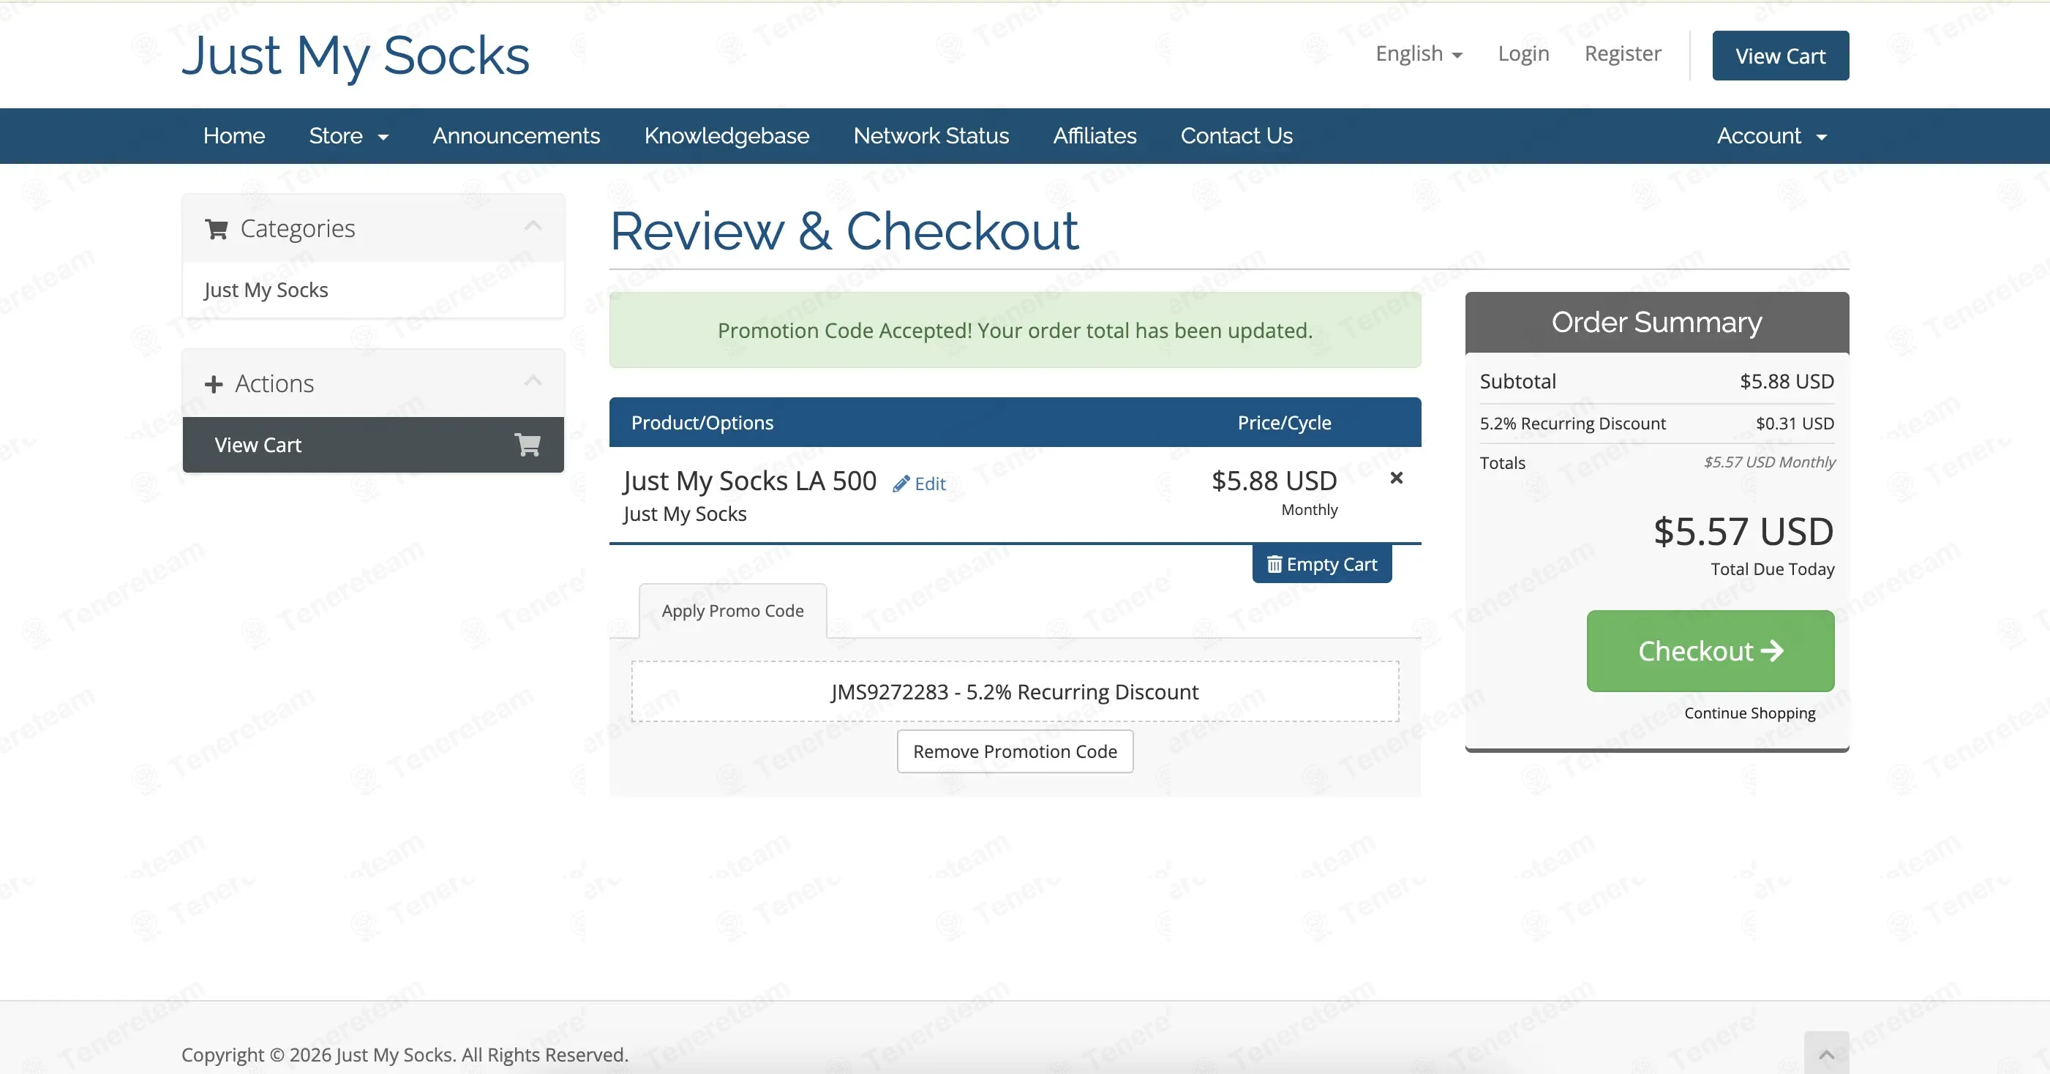Open Just My Socks category link
The width and height of the screenshot is (2050, 1074).
266,290
